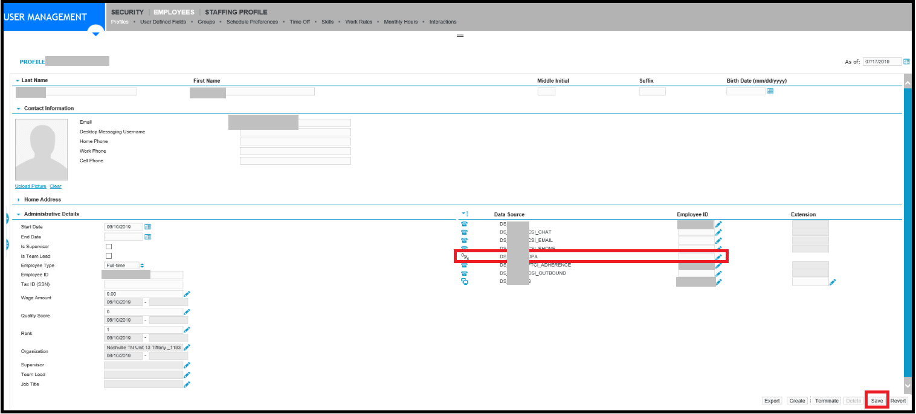Click the vertical scrollbar down arrow
916x414 pixels.
coord(907,385)
